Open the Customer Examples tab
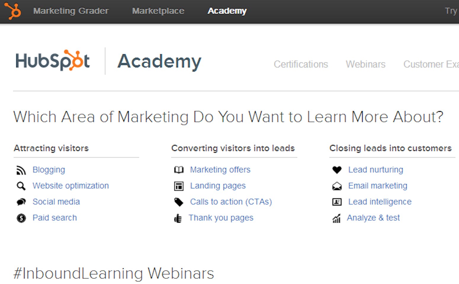This screenshot has width=459, height=284. pyautogui.click(x=431, y=64)
